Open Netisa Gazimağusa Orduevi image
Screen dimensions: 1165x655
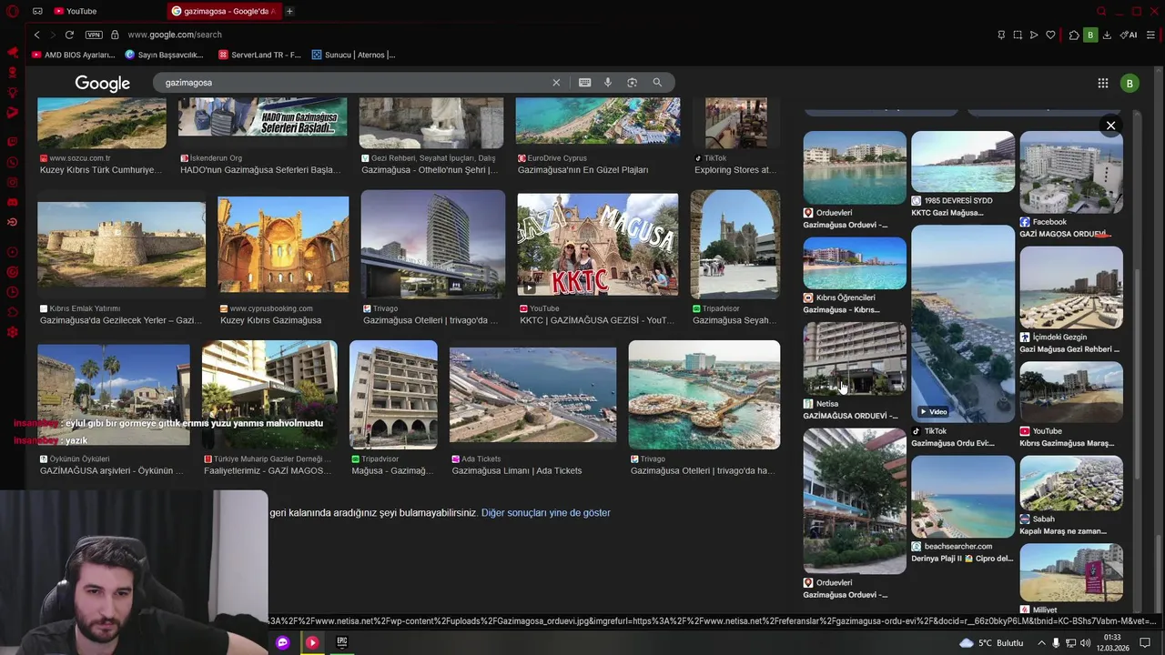pyautogui.click(x=854, y=358)
